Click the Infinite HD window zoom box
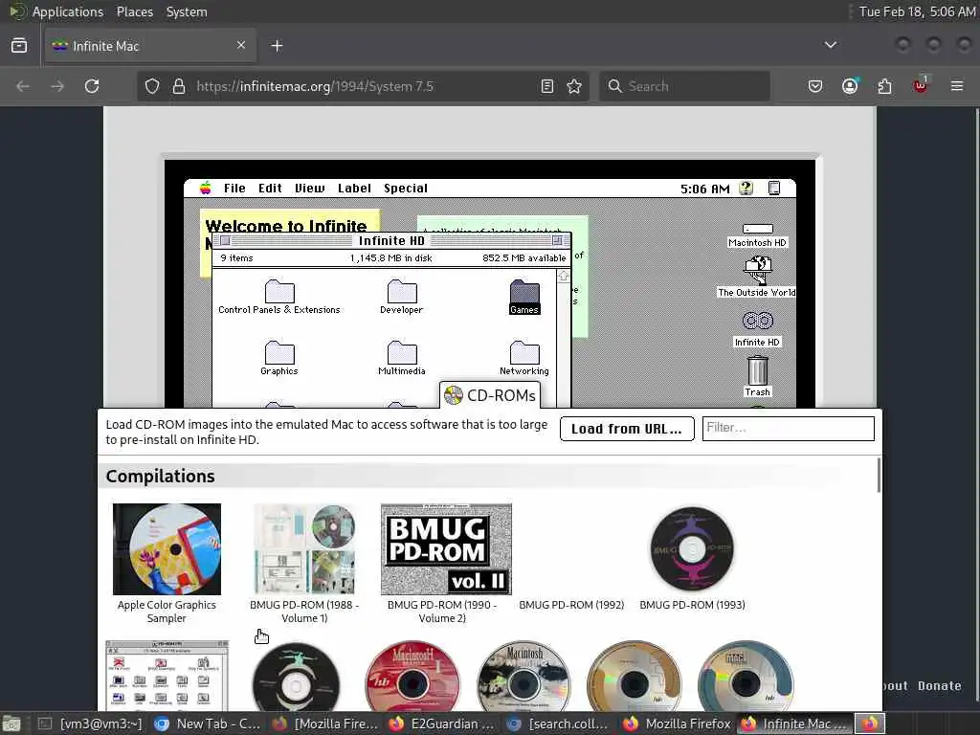 point(557,240)
